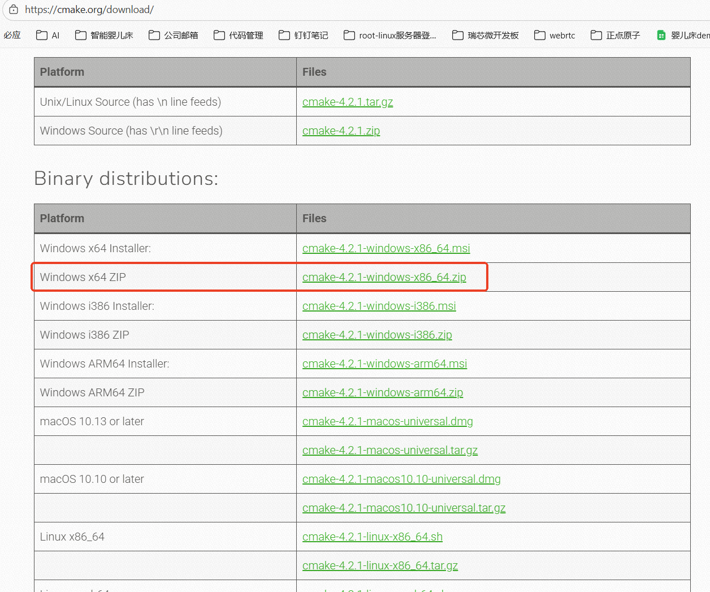Image resolution: width=710 pixels, height=592 pixels.
Task: Click the 'Binary distributions:' heading
Action: coord(126,179)
